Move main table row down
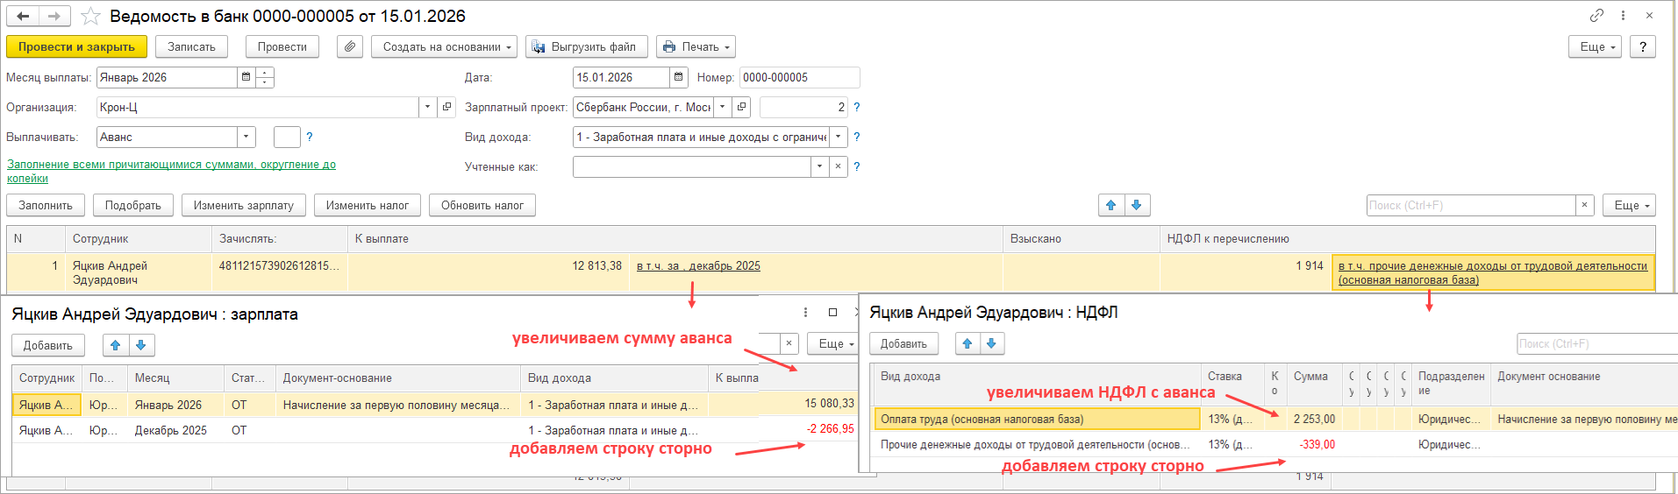 coord(1137,205)
